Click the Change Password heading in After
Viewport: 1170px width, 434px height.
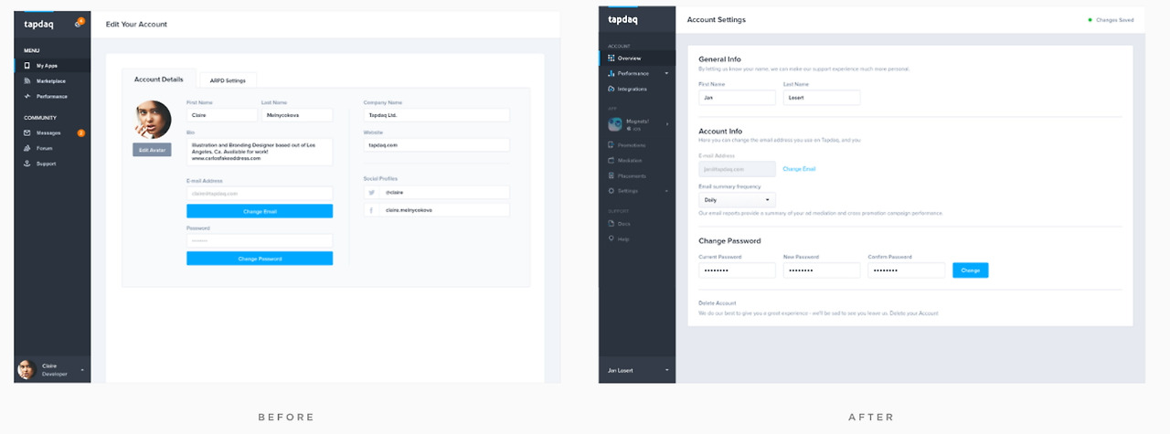coord(729,241)
